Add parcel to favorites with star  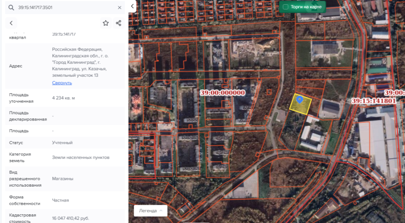[106, 23]
